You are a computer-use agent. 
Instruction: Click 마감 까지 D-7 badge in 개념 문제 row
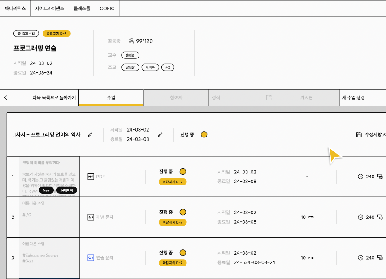point(173,222)
